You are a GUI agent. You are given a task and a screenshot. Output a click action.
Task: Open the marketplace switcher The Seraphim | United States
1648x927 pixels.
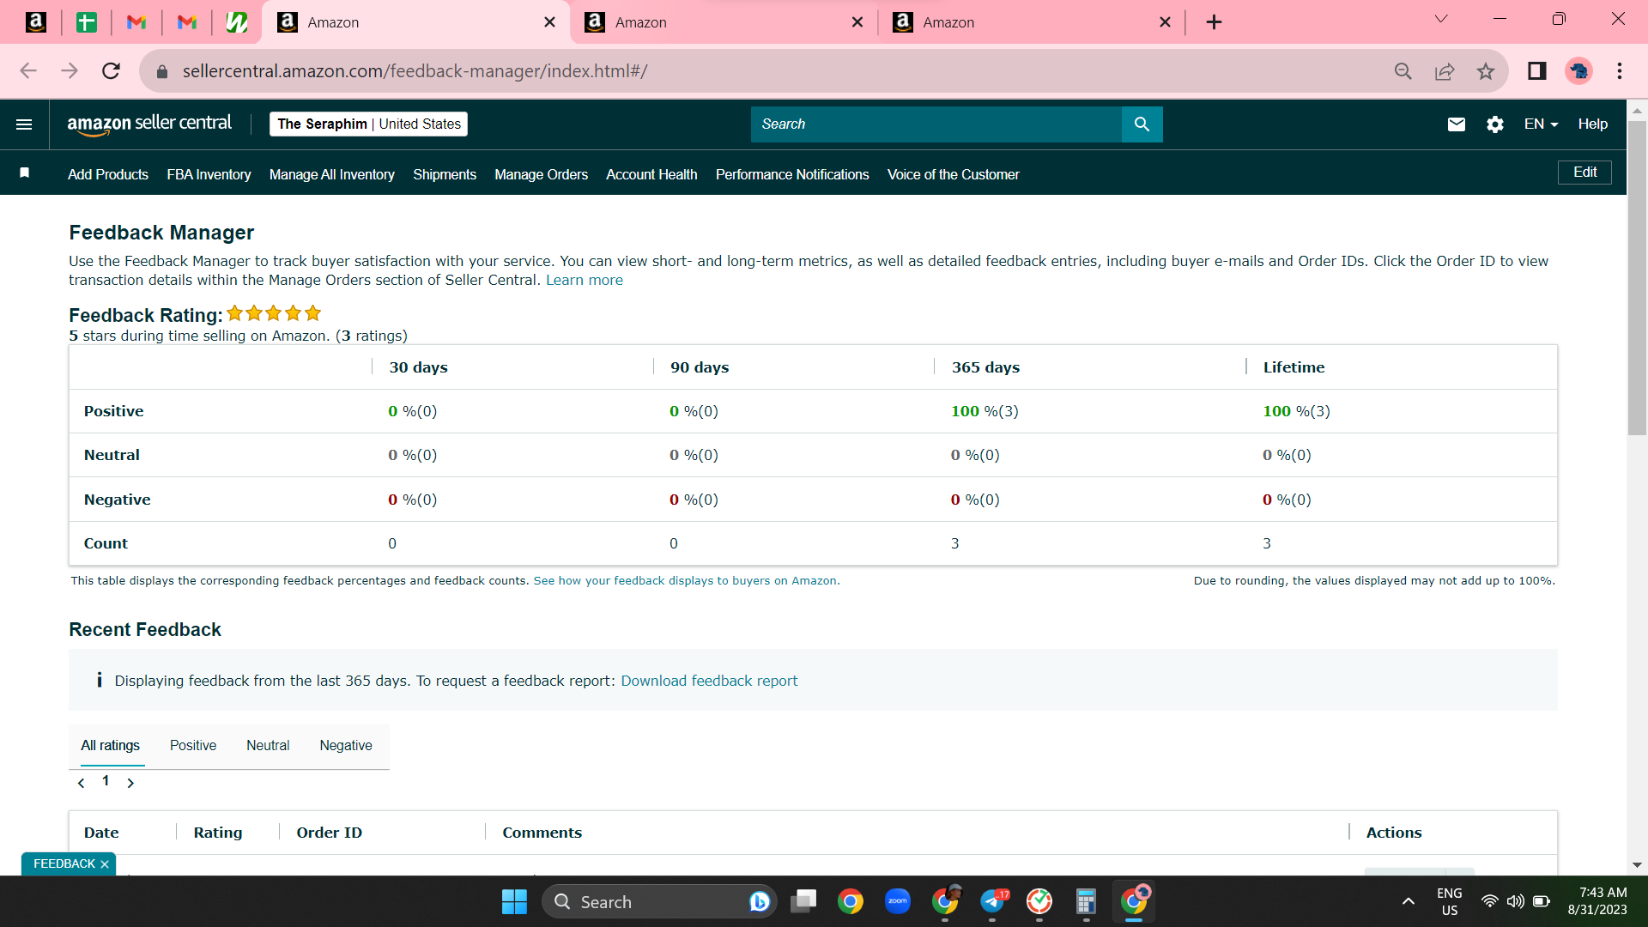pyautogui.click(x=369, y=124)
